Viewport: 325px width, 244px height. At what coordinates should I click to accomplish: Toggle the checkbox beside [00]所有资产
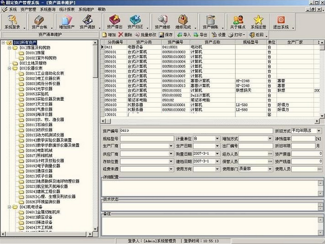pos(9,43)
